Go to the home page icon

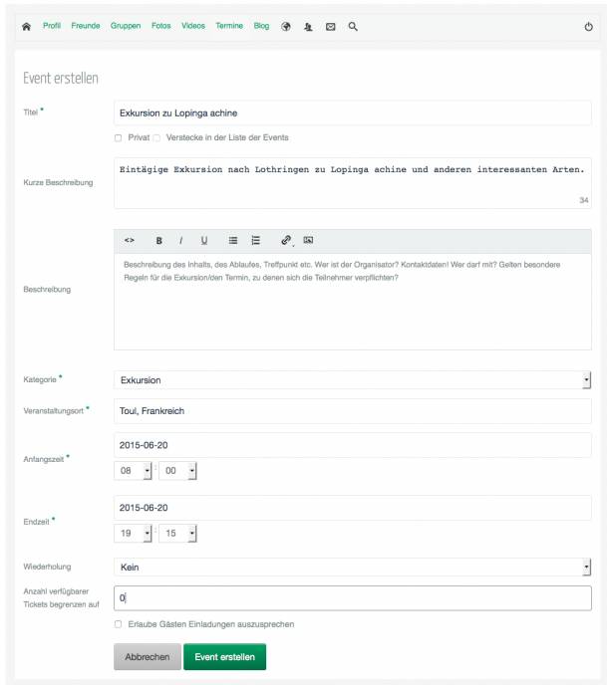tap(26, 27)
